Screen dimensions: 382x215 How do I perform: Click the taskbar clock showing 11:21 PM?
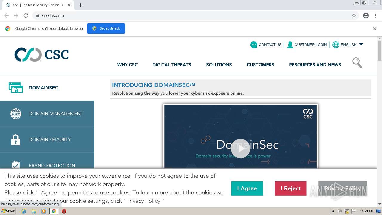pos(367,211)
